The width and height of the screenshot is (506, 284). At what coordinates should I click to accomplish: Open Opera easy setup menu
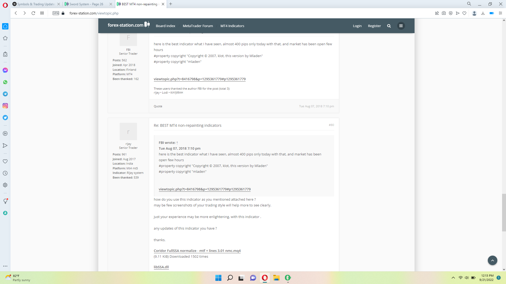coord(500,13)
